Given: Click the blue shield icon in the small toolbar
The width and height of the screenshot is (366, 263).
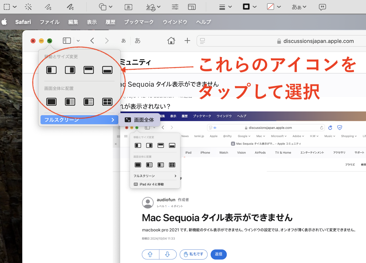Looking at the screenshot, I should pos(340,128).
